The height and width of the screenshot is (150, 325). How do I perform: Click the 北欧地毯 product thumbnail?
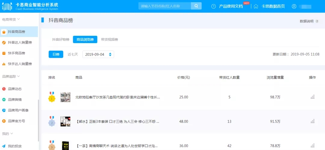65,97
